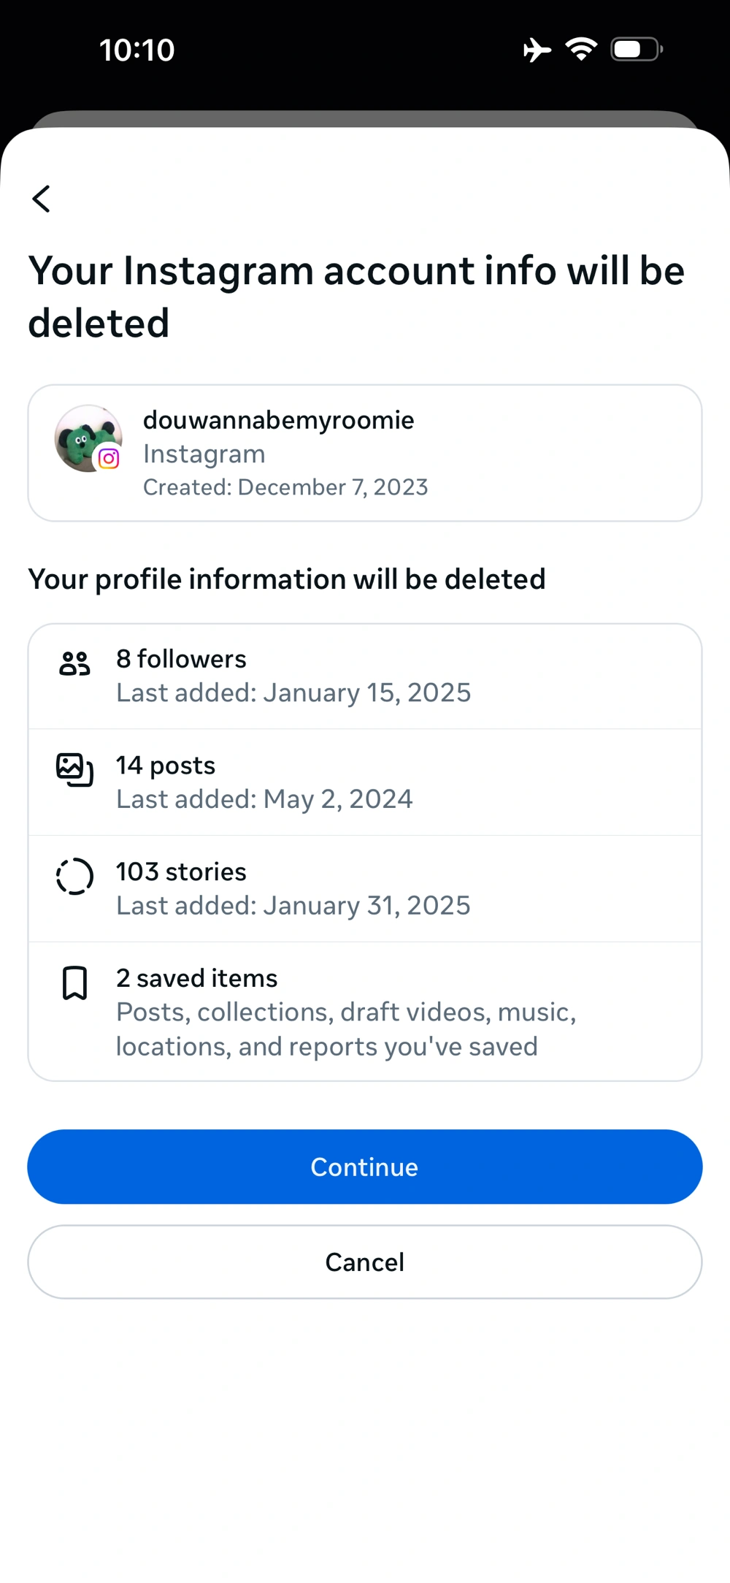The image size is (730, 1583).
Task: Tap the account created date text
Action: [285, 487]
